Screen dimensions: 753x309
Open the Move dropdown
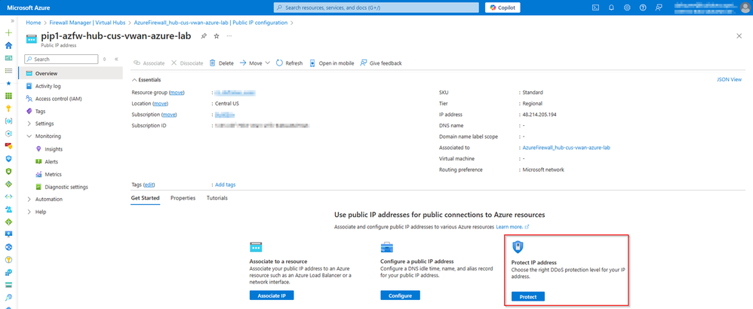point(254,63)
